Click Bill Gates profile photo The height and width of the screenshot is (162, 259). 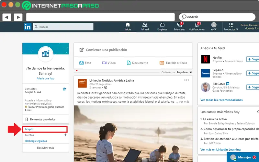pyautogui.click(x=206, y=87)
